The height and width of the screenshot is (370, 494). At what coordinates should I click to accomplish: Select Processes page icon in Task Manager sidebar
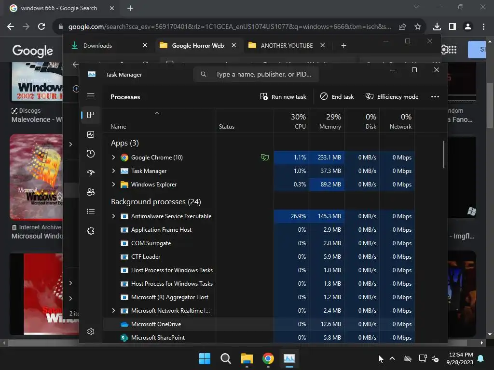tap(91, 115)
